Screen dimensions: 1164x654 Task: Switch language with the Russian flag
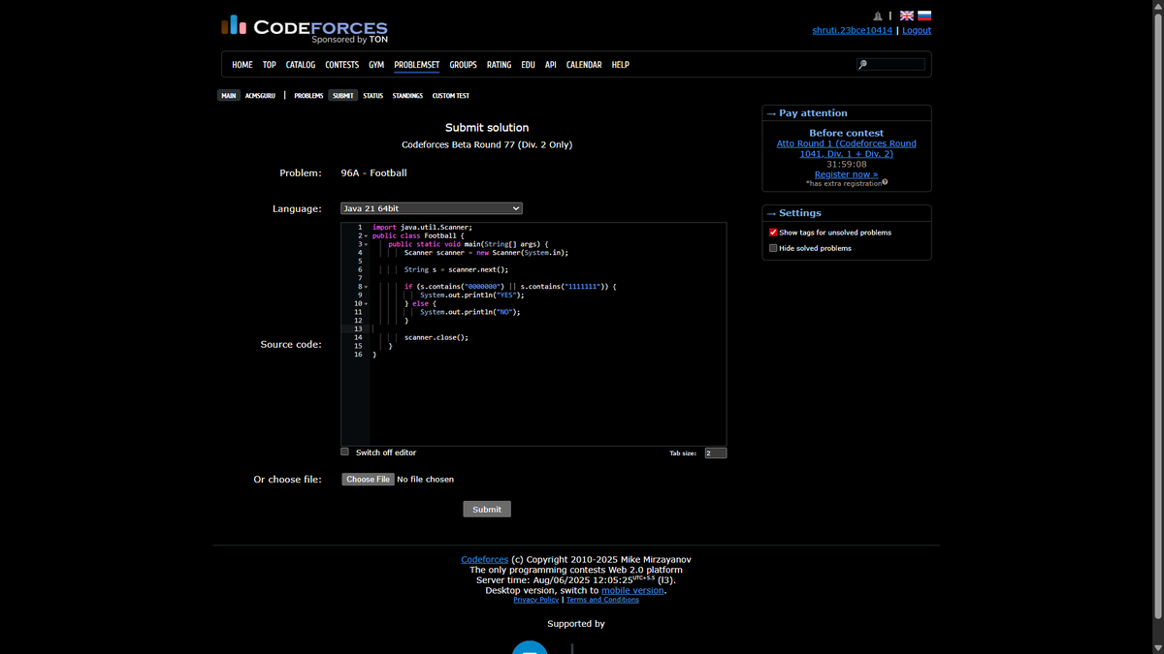[924, 16]
